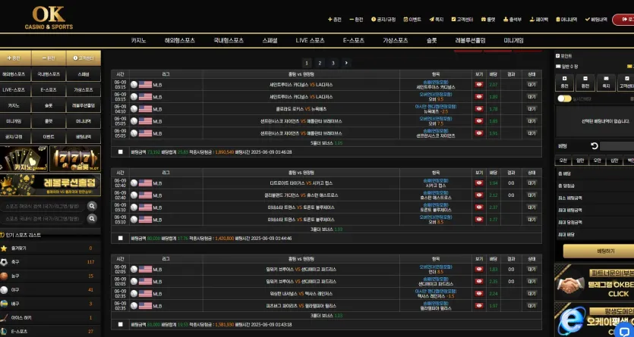
Task: Open 레볼루션홀덤 main menu tab
Action: click(470, 40)
